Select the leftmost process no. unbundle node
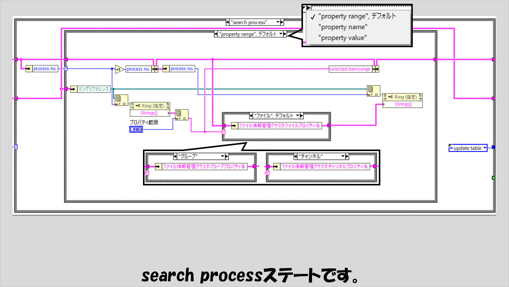The image size is (509, 287). click(x=42, y=69)
